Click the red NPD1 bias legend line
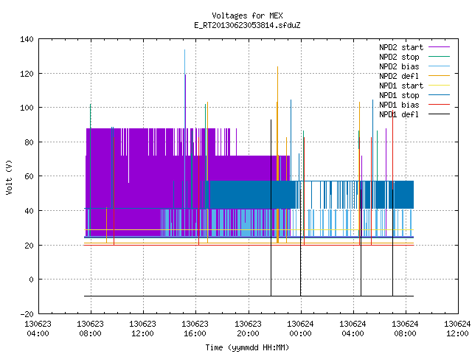 tap(439, 105)
